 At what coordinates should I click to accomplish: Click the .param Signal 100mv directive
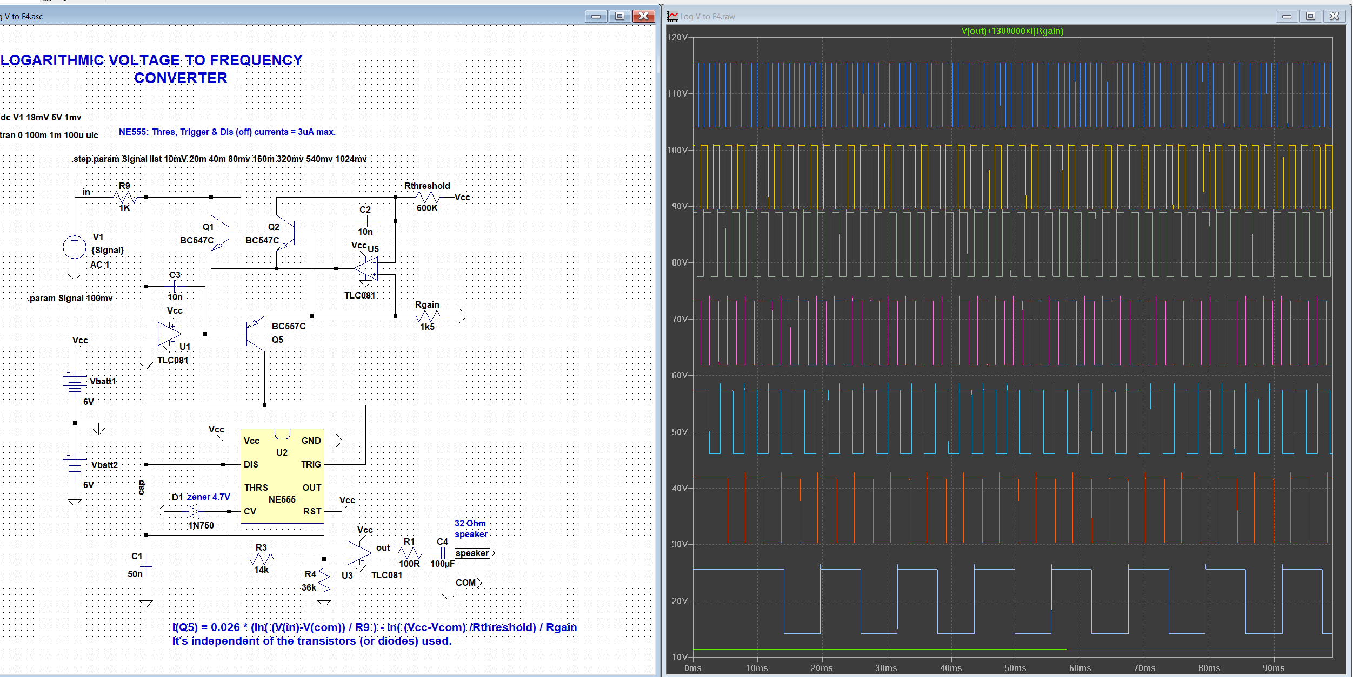point(70,298)
